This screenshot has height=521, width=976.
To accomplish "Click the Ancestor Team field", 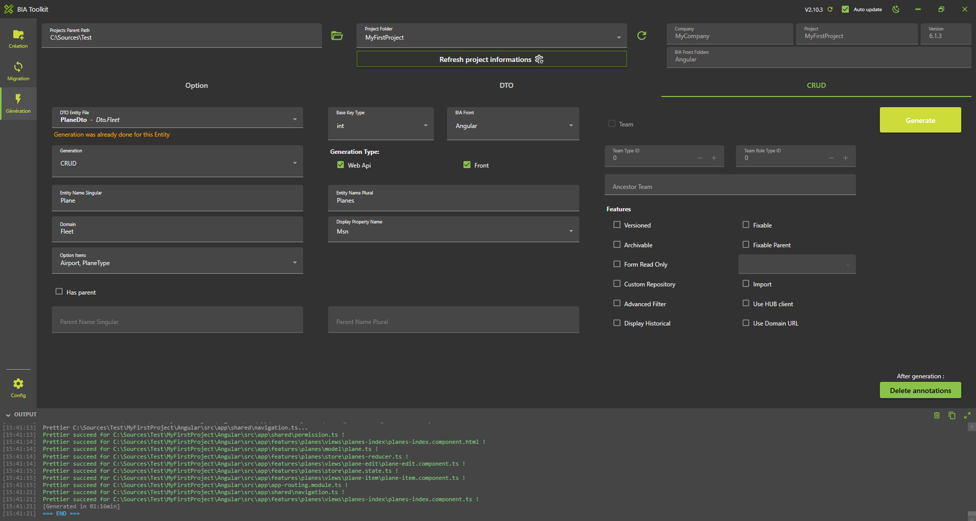I will click(730, 185).
